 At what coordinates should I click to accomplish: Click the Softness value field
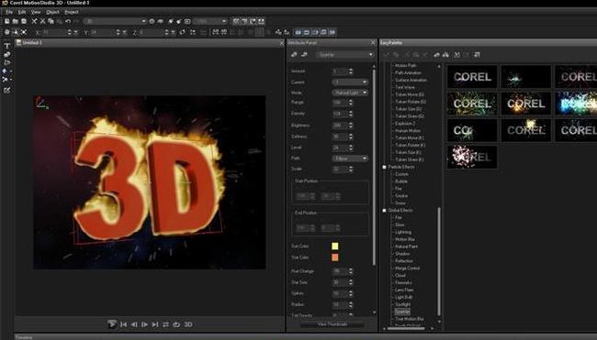click(340, 137)
